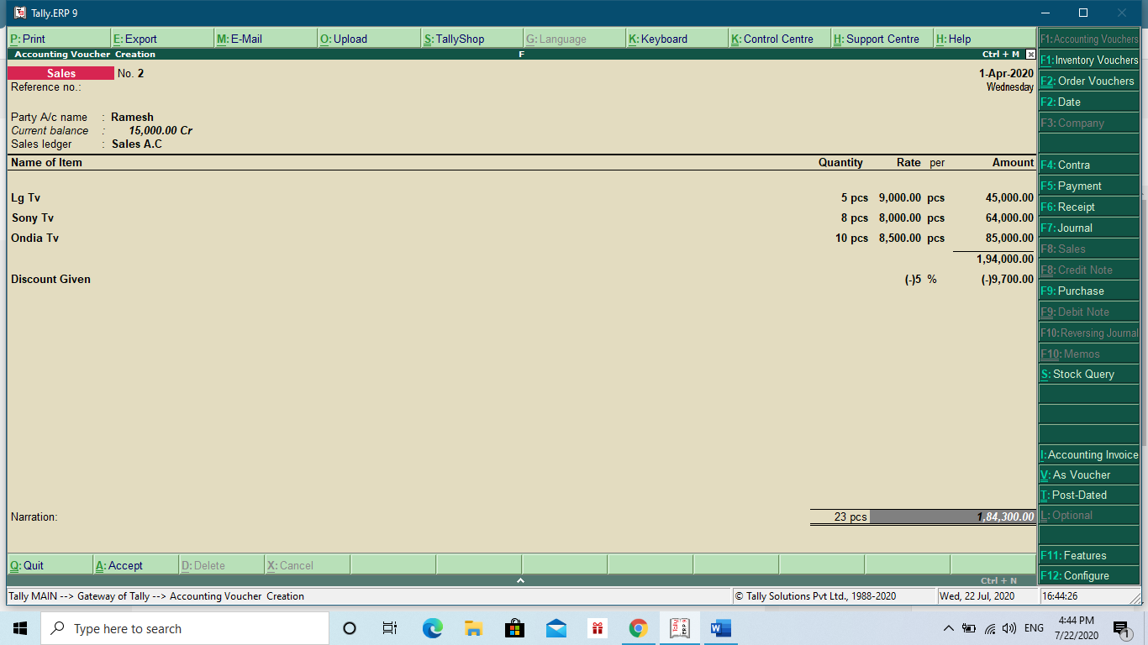This screenshot has height=645, width=1148.
Task: Select highlighted total 1,84,300.00 field
Action: point(953,517)
